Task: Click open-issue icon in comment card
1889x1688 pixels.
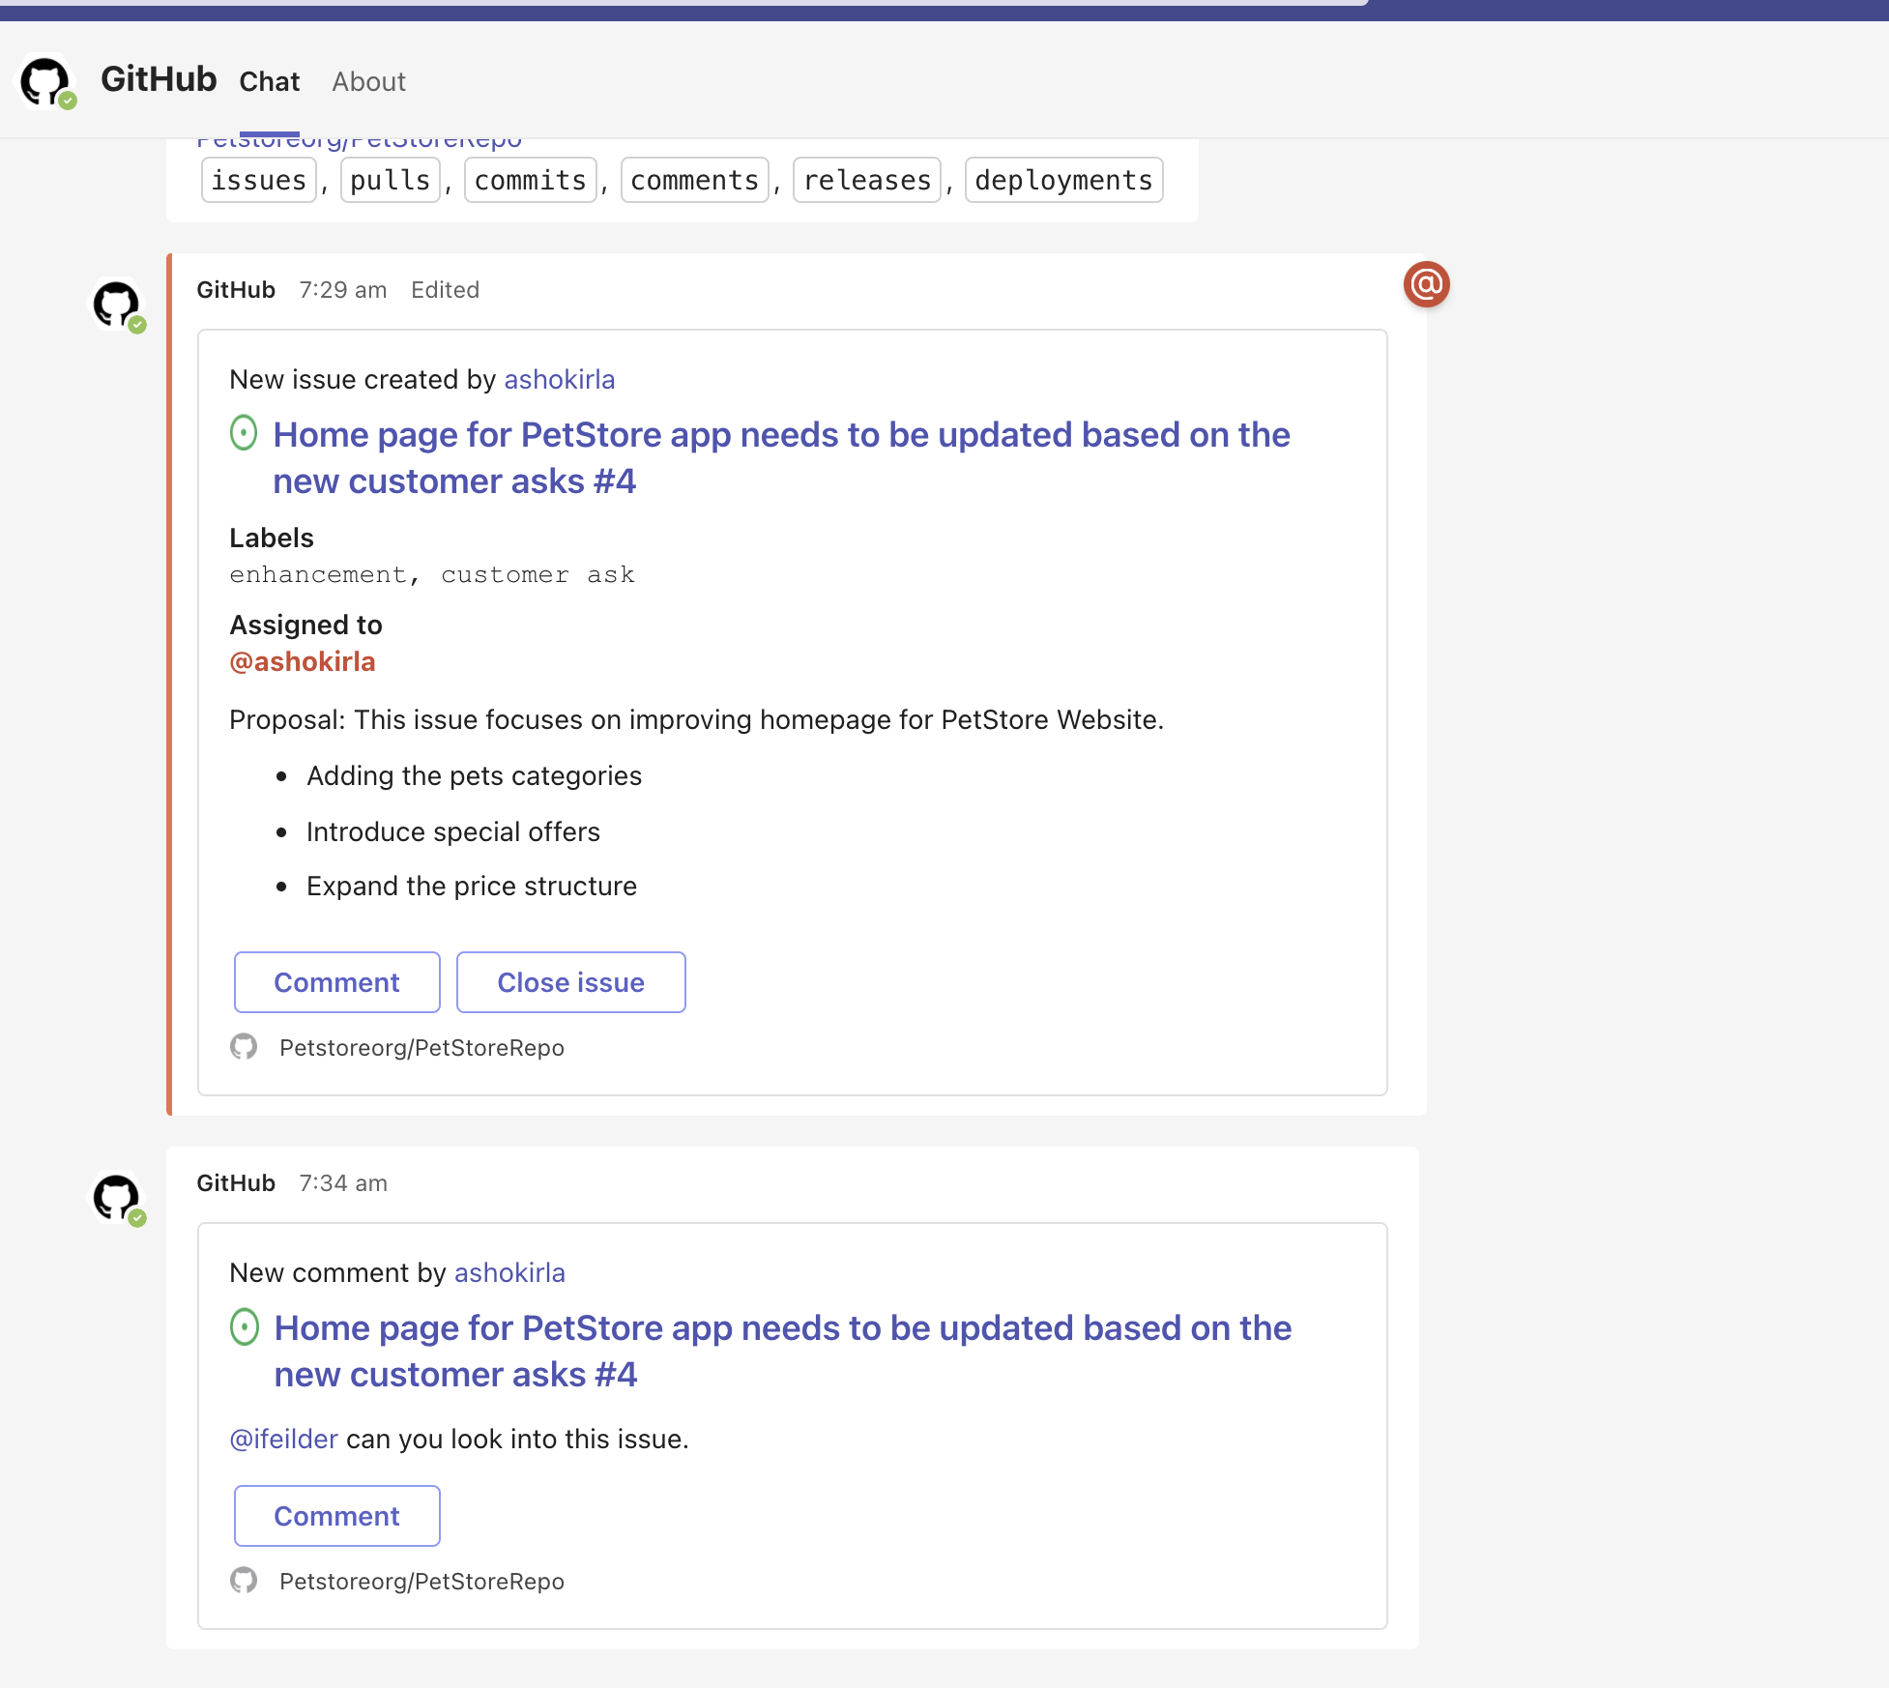Action: click(x=245, y=1326)
